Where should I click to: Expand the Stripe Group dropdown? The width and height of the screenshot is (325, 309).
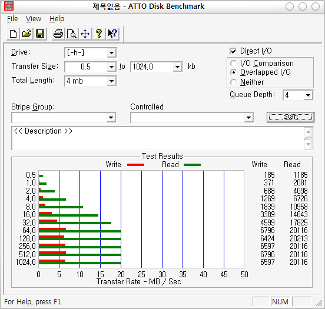point(111,118)
